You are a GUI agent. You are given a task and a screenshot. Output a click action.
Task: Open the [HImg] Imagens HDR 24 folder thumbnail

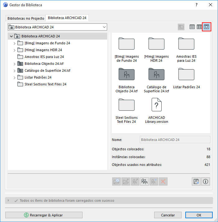[156, 44]
